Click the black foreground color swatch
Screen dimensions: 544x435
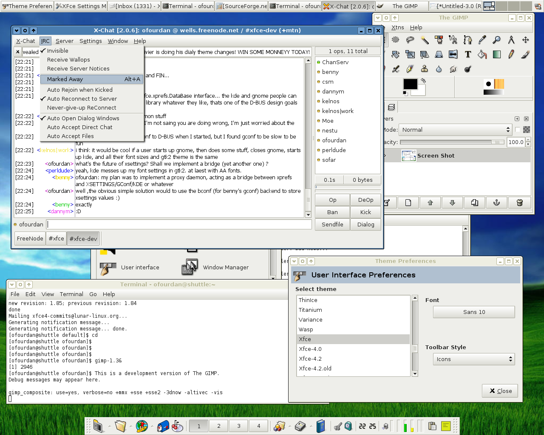[x=410, y=84]
